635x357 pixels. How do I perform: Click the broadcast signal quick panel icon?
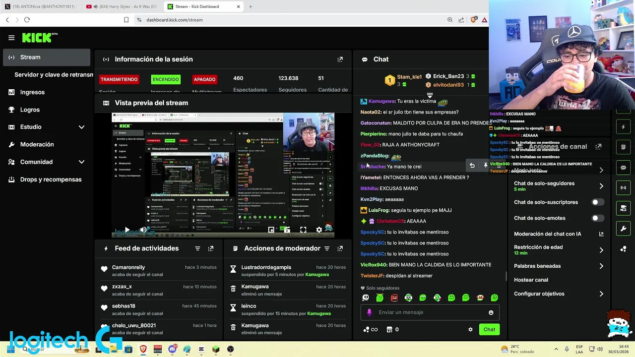[x=624, y=188]
